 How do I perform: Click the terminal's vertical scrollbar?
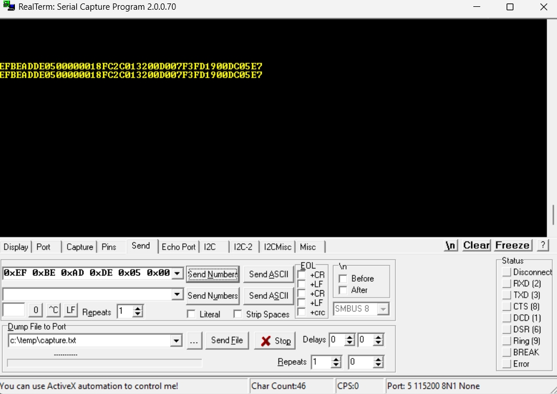(x=553, y=216)
